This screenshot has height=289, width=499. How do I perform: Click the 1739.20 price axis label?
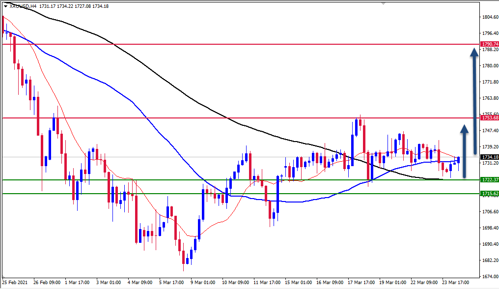point(491,147)
